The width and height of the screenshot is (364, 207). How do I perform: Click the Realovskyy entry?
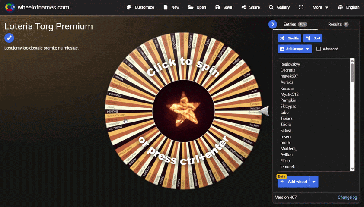[290, 64]
